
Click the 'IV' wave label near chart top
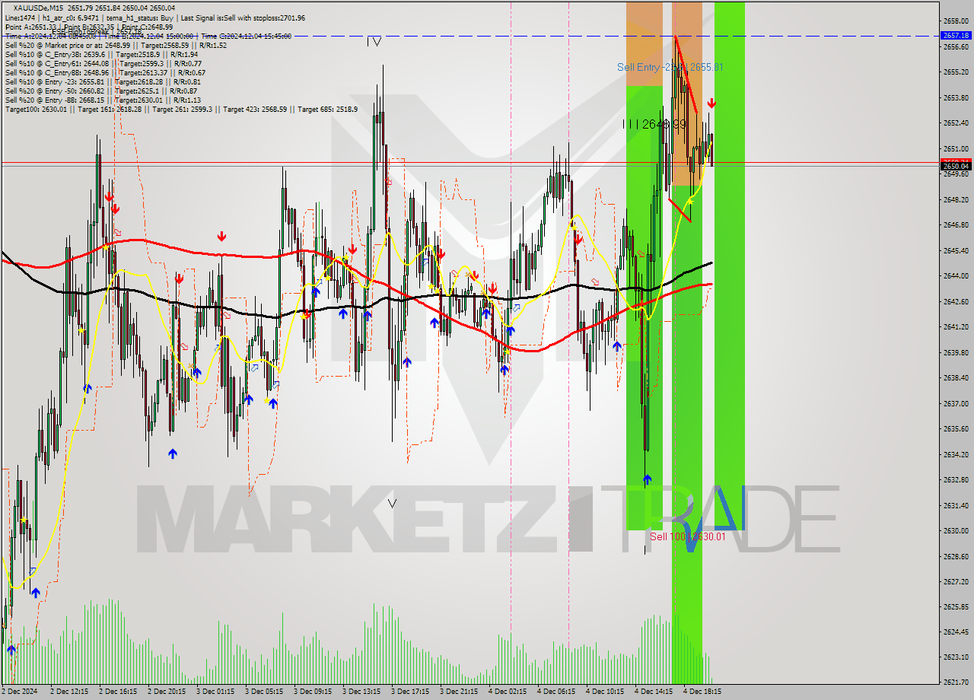[374, 41]
